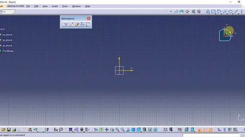
Task: Select the Rectangle tool
Action: click(x=213, y=12)
